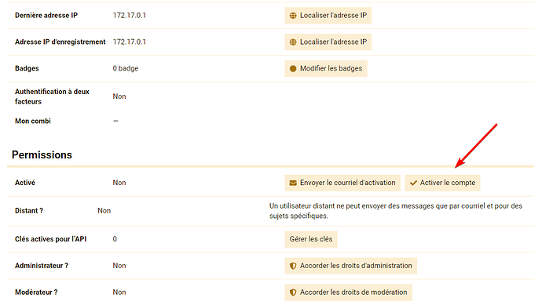Image resolution: width=542 pixels, height=305 pixels.
Task: Click 172.17.0.1 in Dernière adresse IP row
Action: coord(130,16)
